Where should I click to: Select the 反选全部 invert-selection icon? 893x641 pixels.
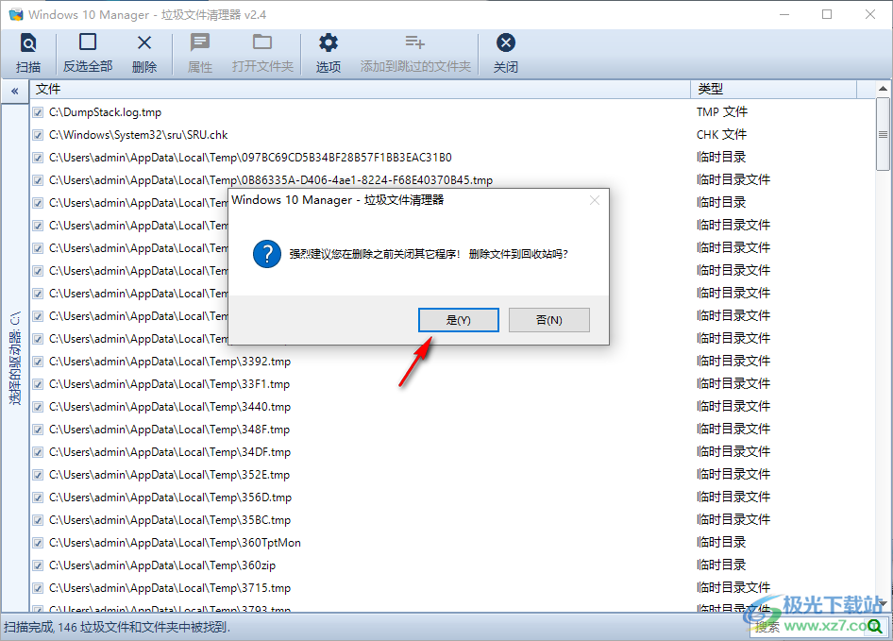coord(88,42)
